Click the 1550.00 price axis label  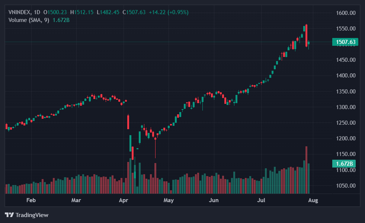[x=346, y=29]
